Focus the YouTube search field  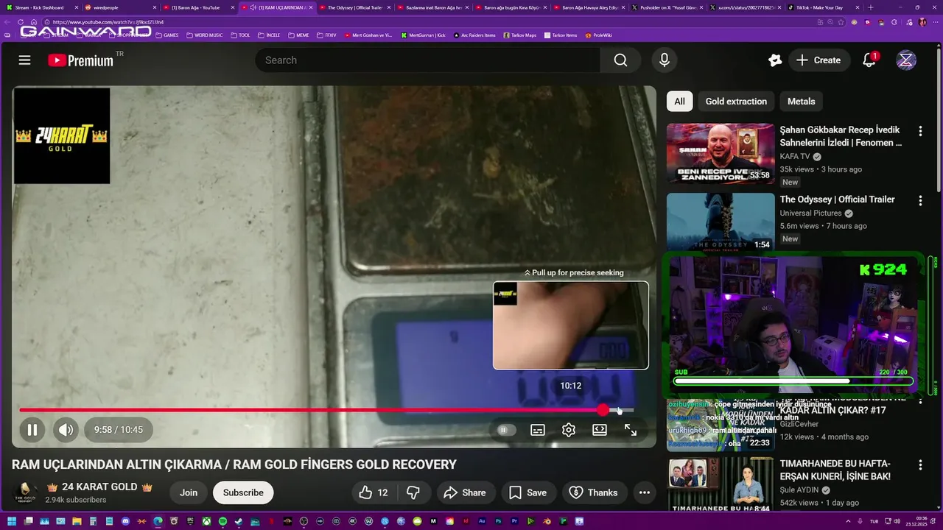(427, 60)
